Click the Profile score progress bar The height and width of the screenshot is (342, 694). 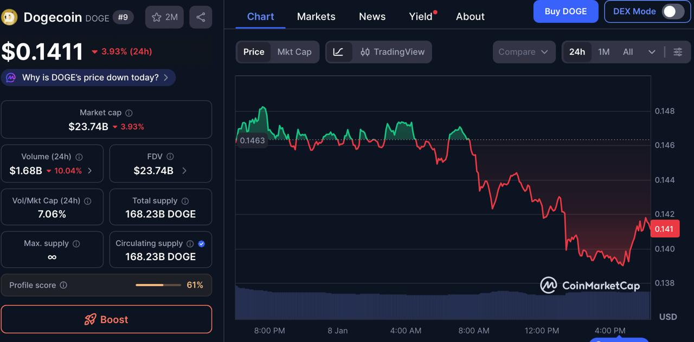(158, 285)
